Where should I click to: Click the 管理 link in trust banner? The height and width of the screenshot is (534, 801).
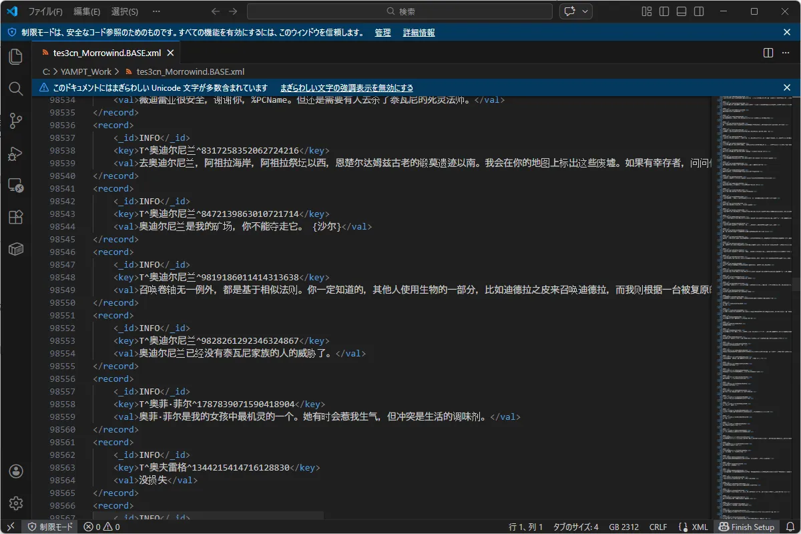coord(382,33)
